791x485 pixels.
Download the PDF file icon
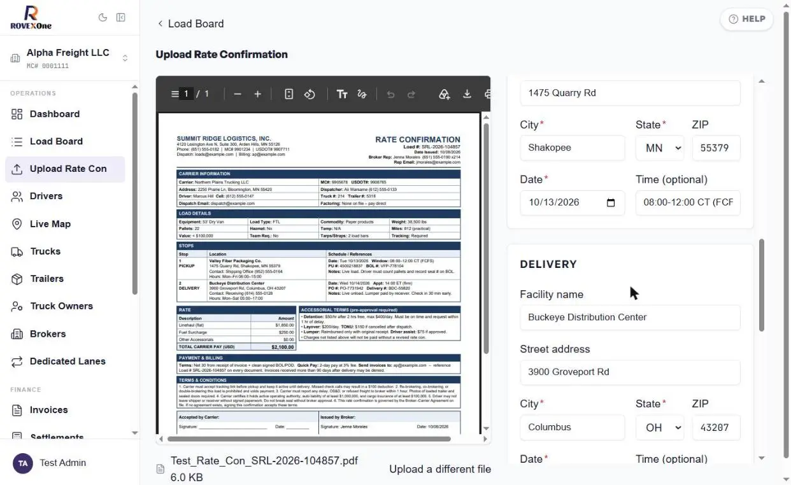pyautogui.click(x=467, y=94)
